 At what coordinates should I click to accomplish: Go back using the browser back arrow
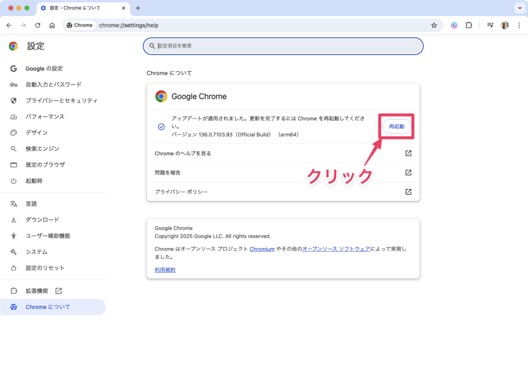click(9, 25)
